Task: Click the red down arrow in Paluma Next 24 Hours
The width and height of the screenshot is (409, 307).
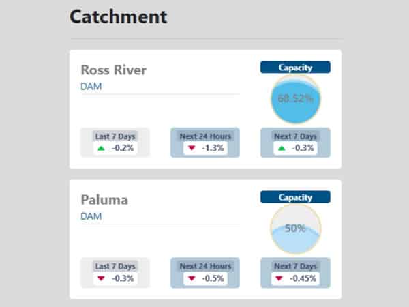Action: (x=192, y=278)
